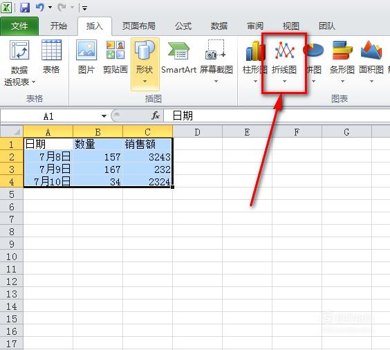The width and height of the screenshot is (390, 350).
Task: Insert a SmartArt graphic
Action: coord(179,57)
